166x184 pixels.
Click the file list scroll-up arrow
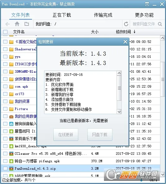pos(163,38)
